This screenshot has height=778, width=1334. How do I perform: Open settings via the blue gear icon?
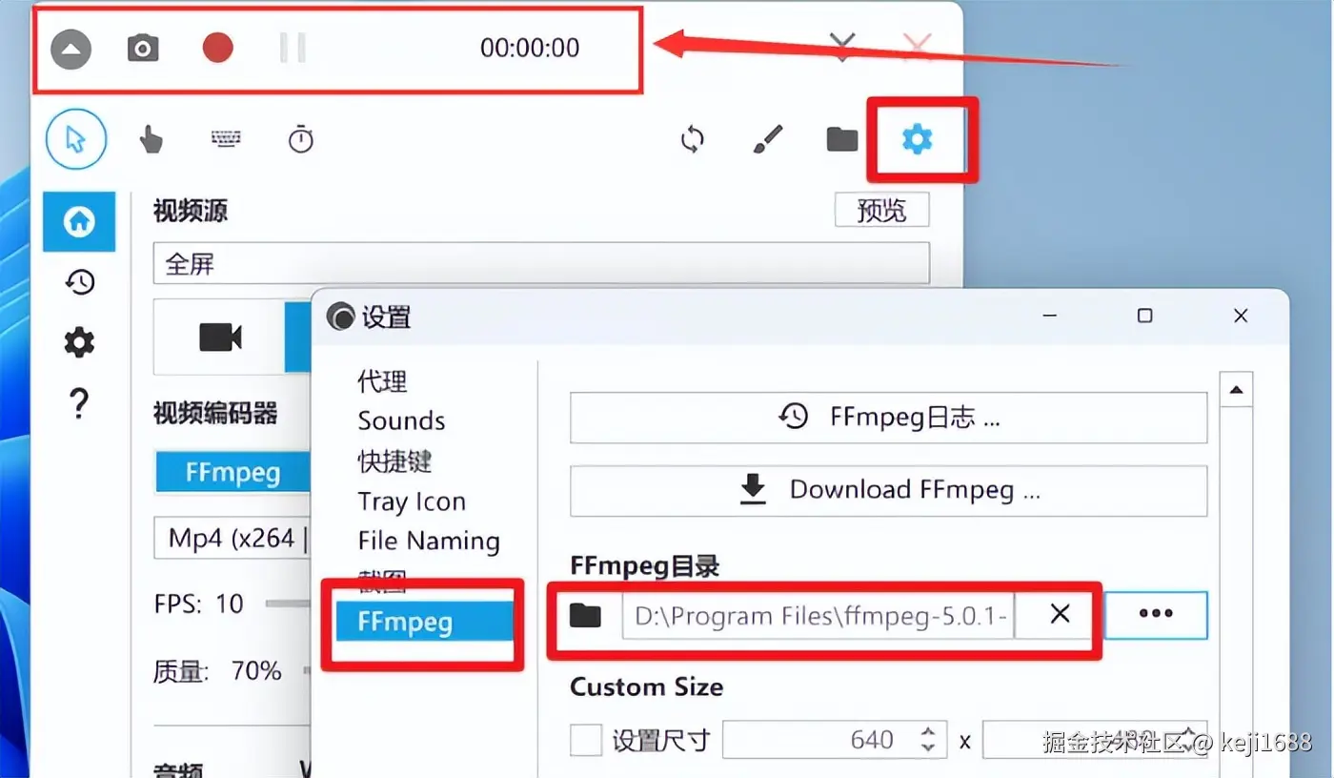[917, 140]
